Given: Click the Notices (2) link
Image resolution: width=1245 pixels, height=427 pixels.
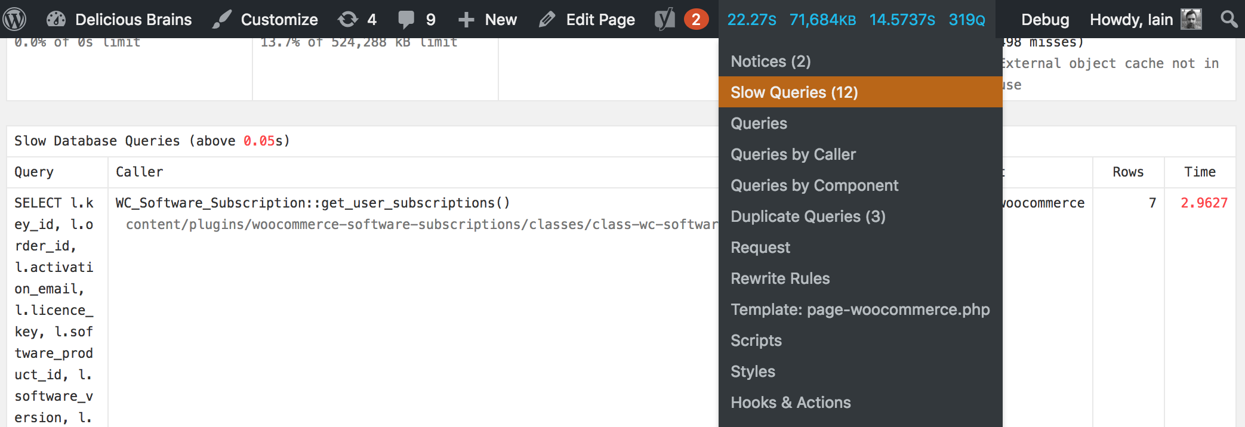Looking at the screenshot, I should click(770, 61).
